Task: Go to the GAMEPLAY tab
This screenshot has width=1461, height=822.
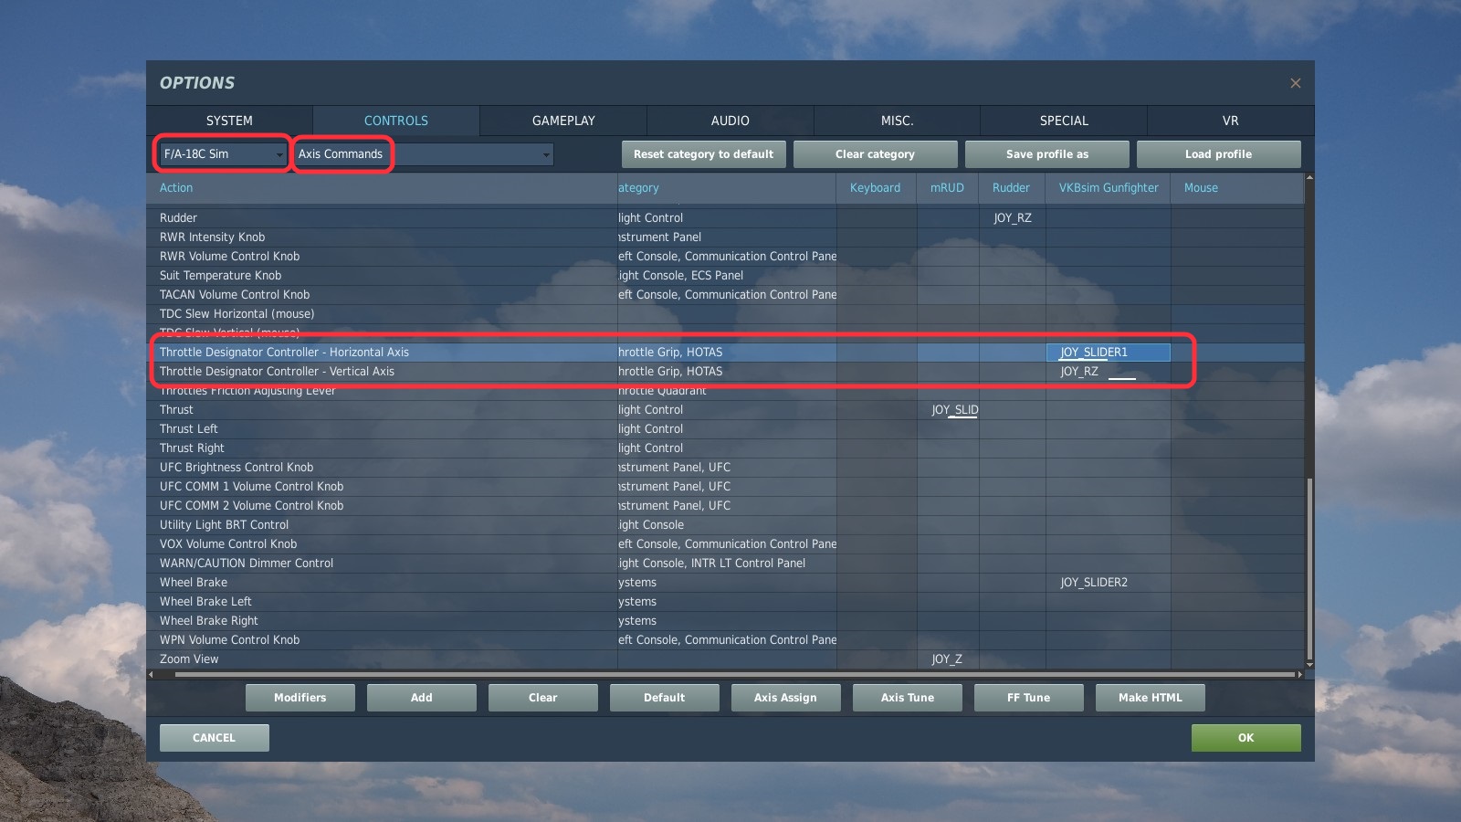Action: click(563, 121)
